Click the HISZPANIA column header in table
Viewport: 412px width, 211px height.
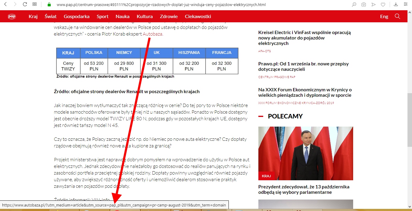pos(189,53)
